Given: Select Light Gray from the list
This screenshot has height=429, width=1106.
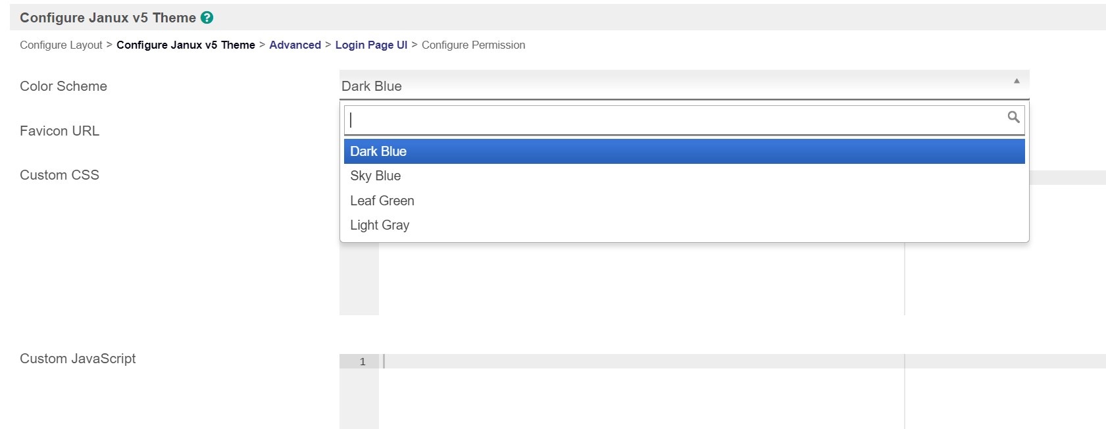Looking at the screenshot, I should pyautogui.click(x=380, y=225).
